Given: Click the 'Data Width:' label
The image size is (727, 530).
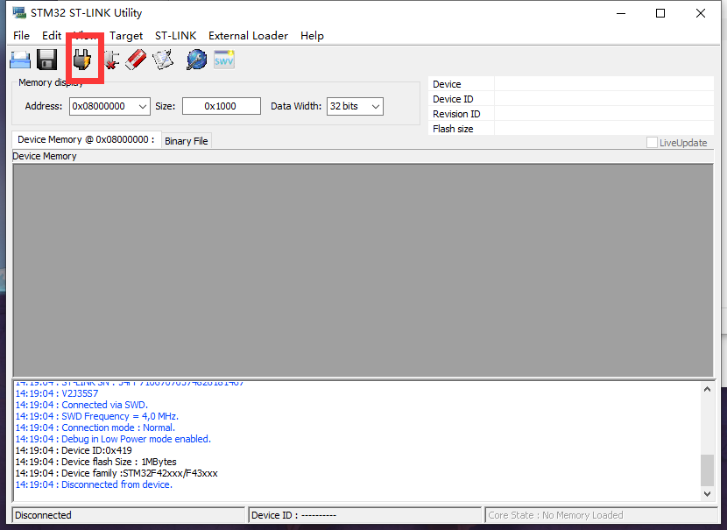Looking at the screenshot, I should pos(296,106).
